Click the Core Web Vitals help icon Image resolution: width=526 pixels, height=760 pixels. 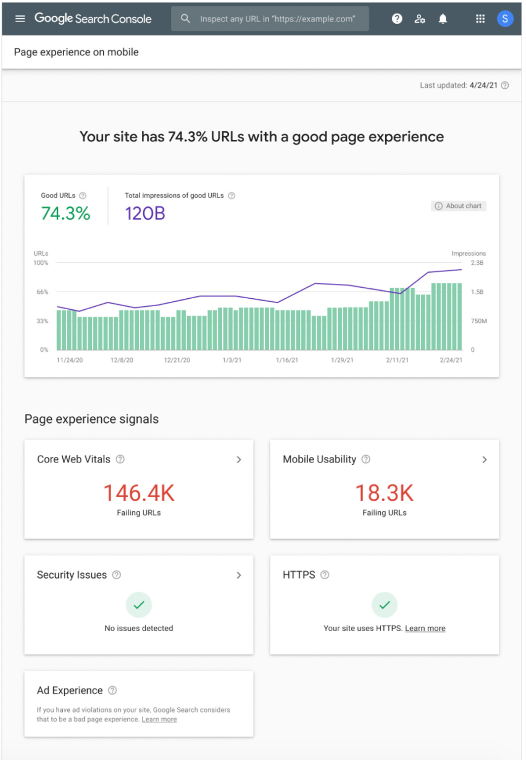(x=119, y=459)
